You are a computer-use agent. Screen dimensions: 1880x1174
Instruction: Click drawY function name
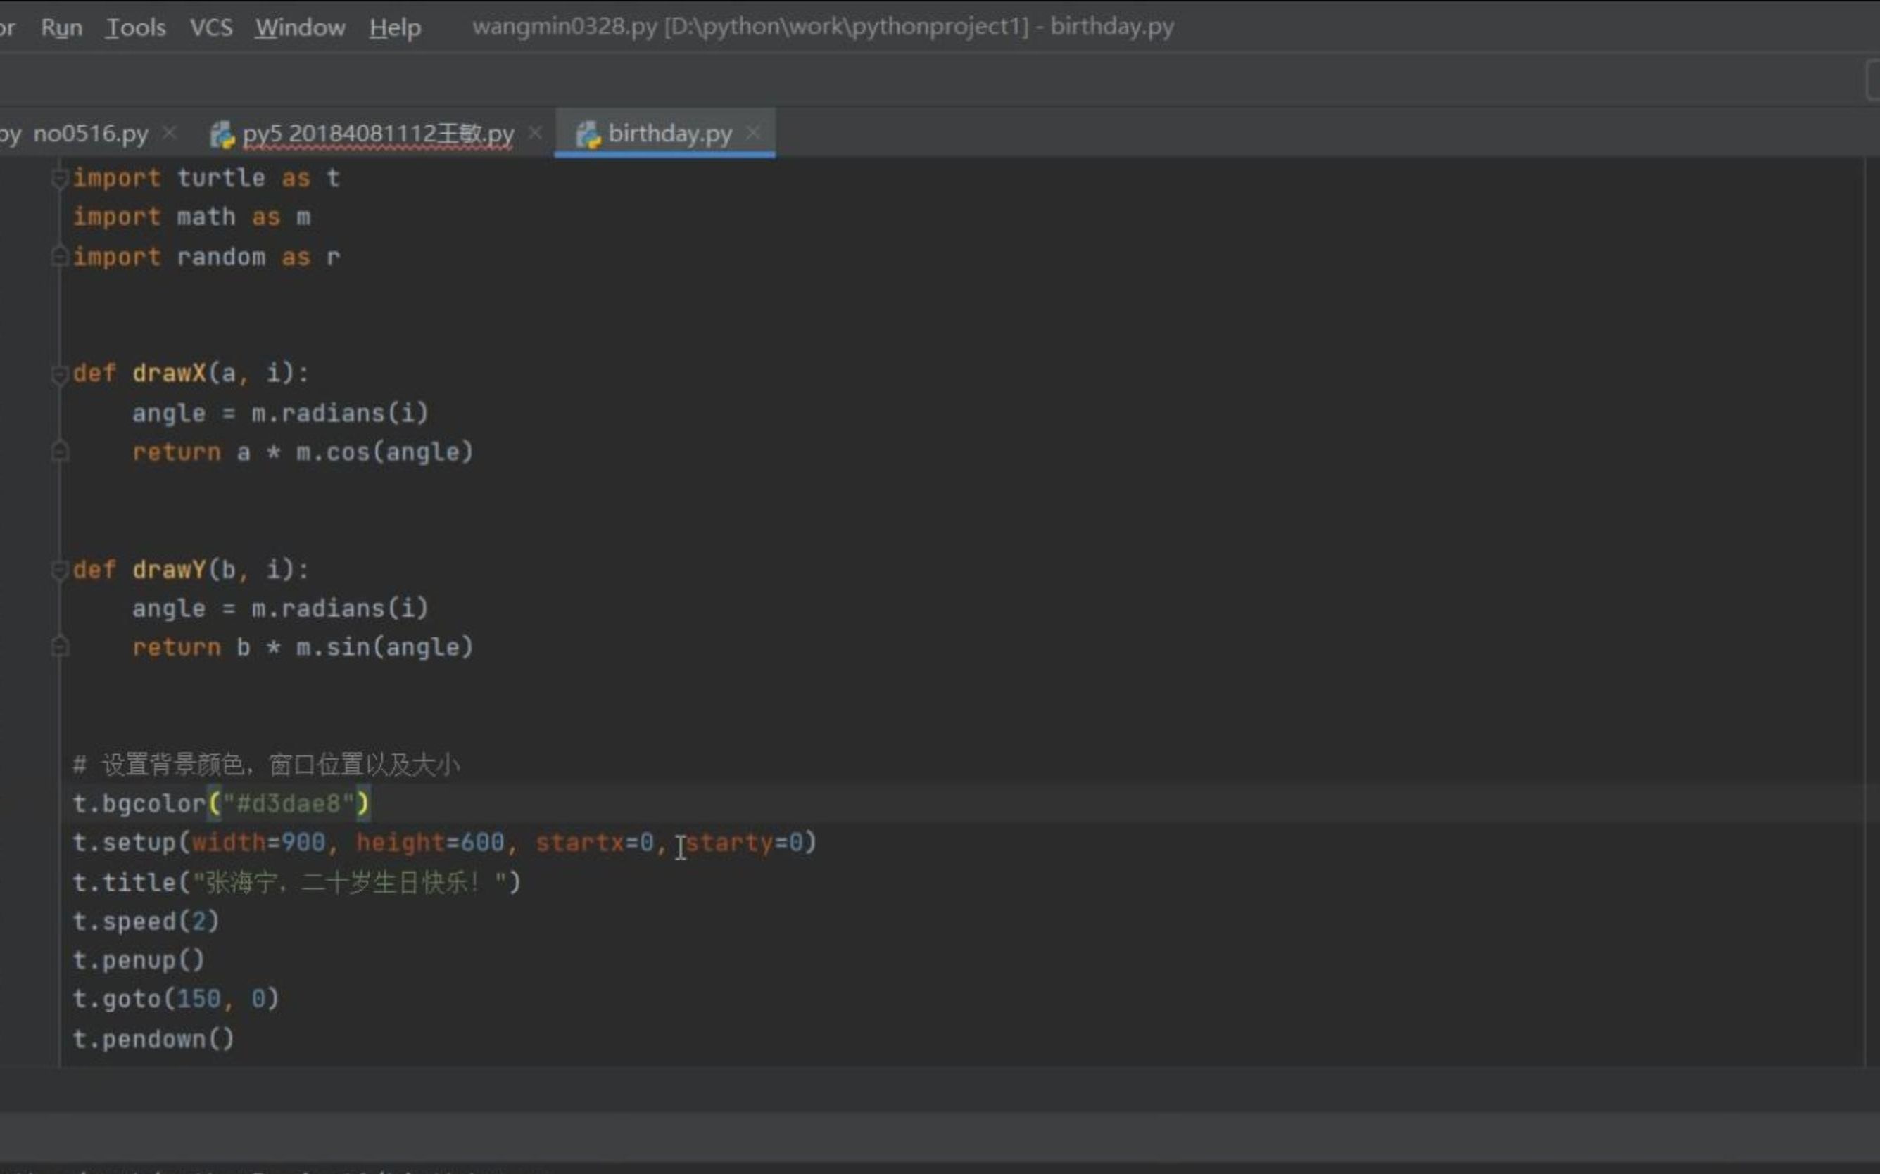169,570
